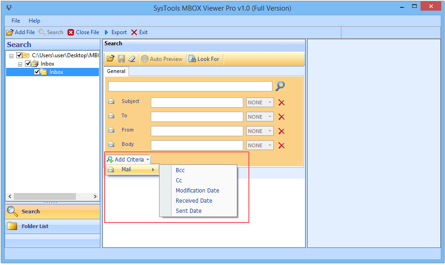Click the Add File toolbar button
The image size is (445, 265).
click(20, 32)
